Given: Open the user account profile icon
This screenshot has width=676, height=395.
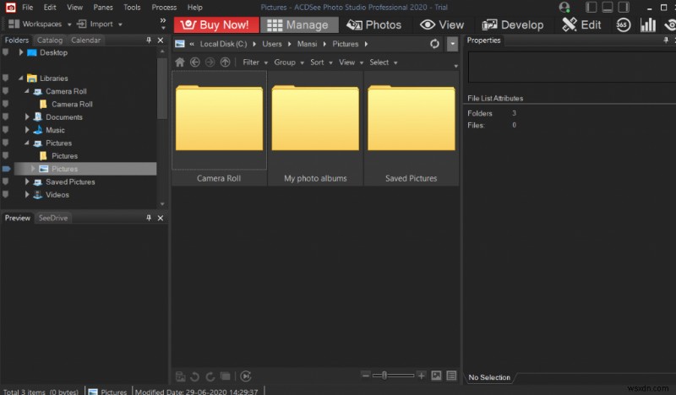Looking at the screenshot, I should (x=564, y=8).
